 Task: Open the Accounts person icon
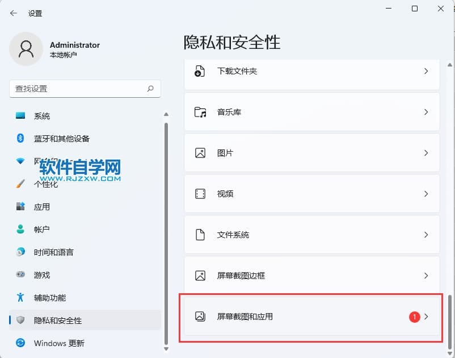pyautogui.click(x=20, y=230)
